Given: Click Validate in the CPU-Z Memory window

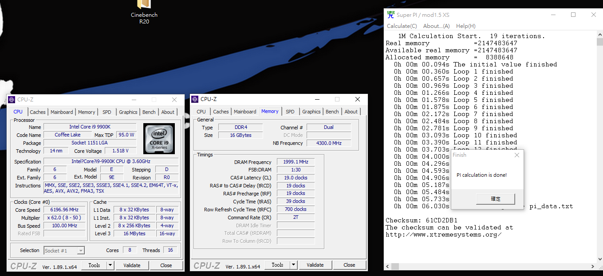Looking at the screenshot, I should click(315, 265).
